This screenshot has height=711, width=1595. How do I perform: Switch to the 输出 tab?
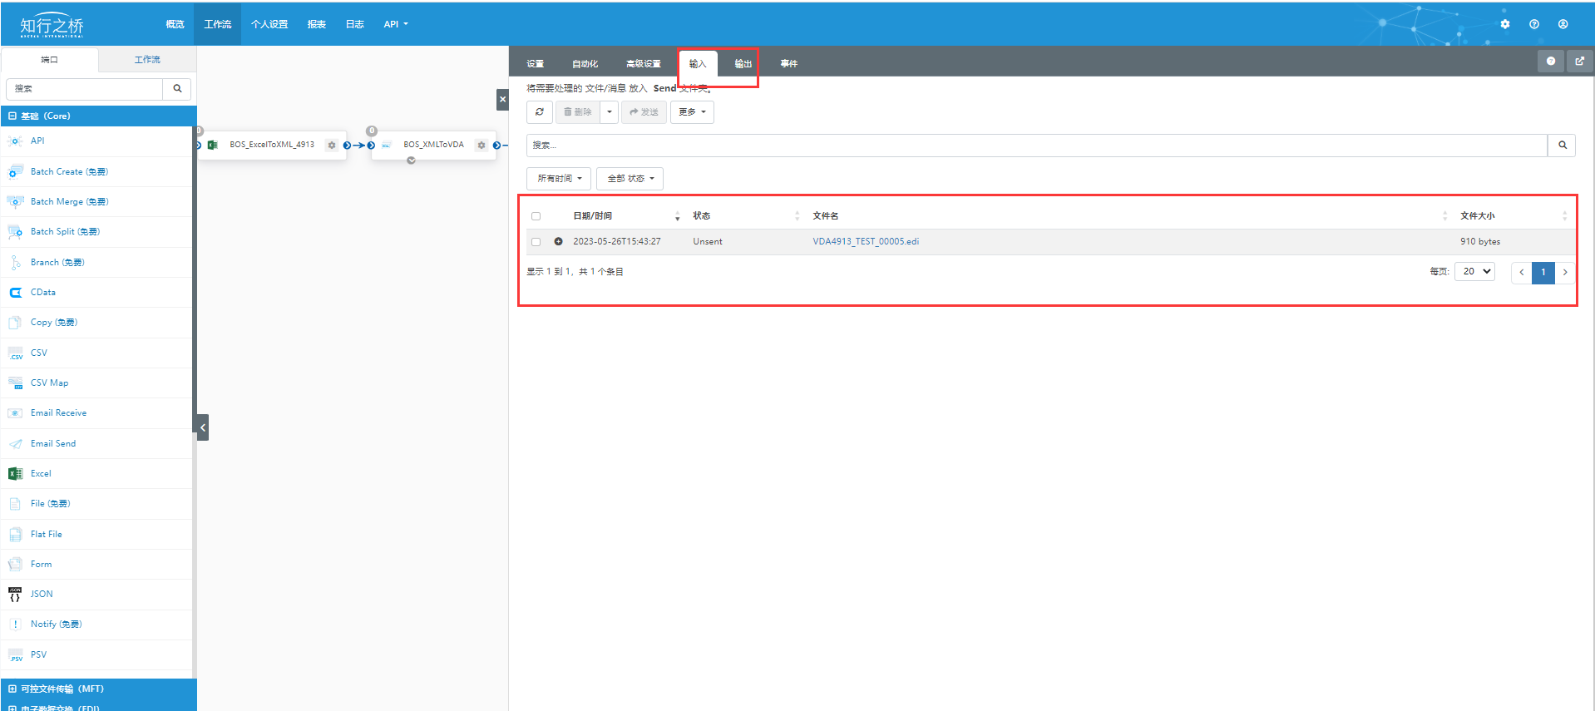tap(743, 64)
